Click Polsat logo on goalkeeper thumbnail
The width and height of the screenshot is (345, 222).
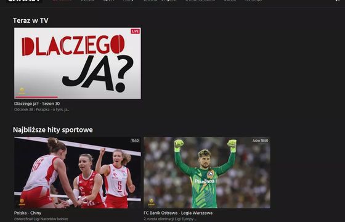152,202
